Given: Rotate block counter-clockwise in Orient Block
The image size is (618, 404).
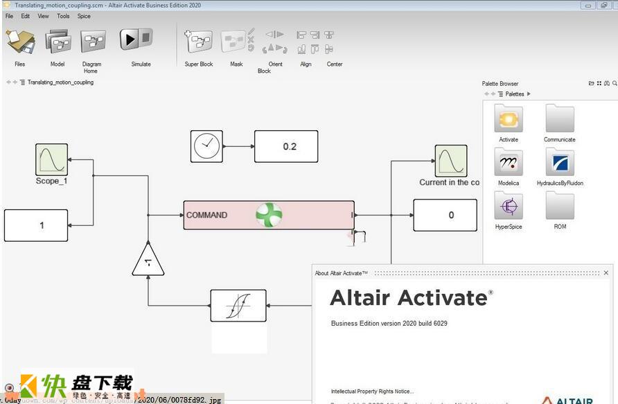Looking at the screenshot, I should (x=268, y=49).
